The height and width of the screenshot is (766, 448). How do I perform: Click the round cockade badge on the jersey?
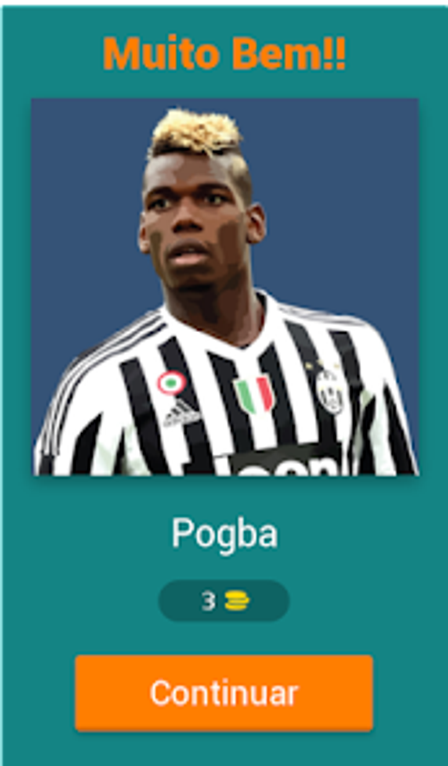(171, 382)
